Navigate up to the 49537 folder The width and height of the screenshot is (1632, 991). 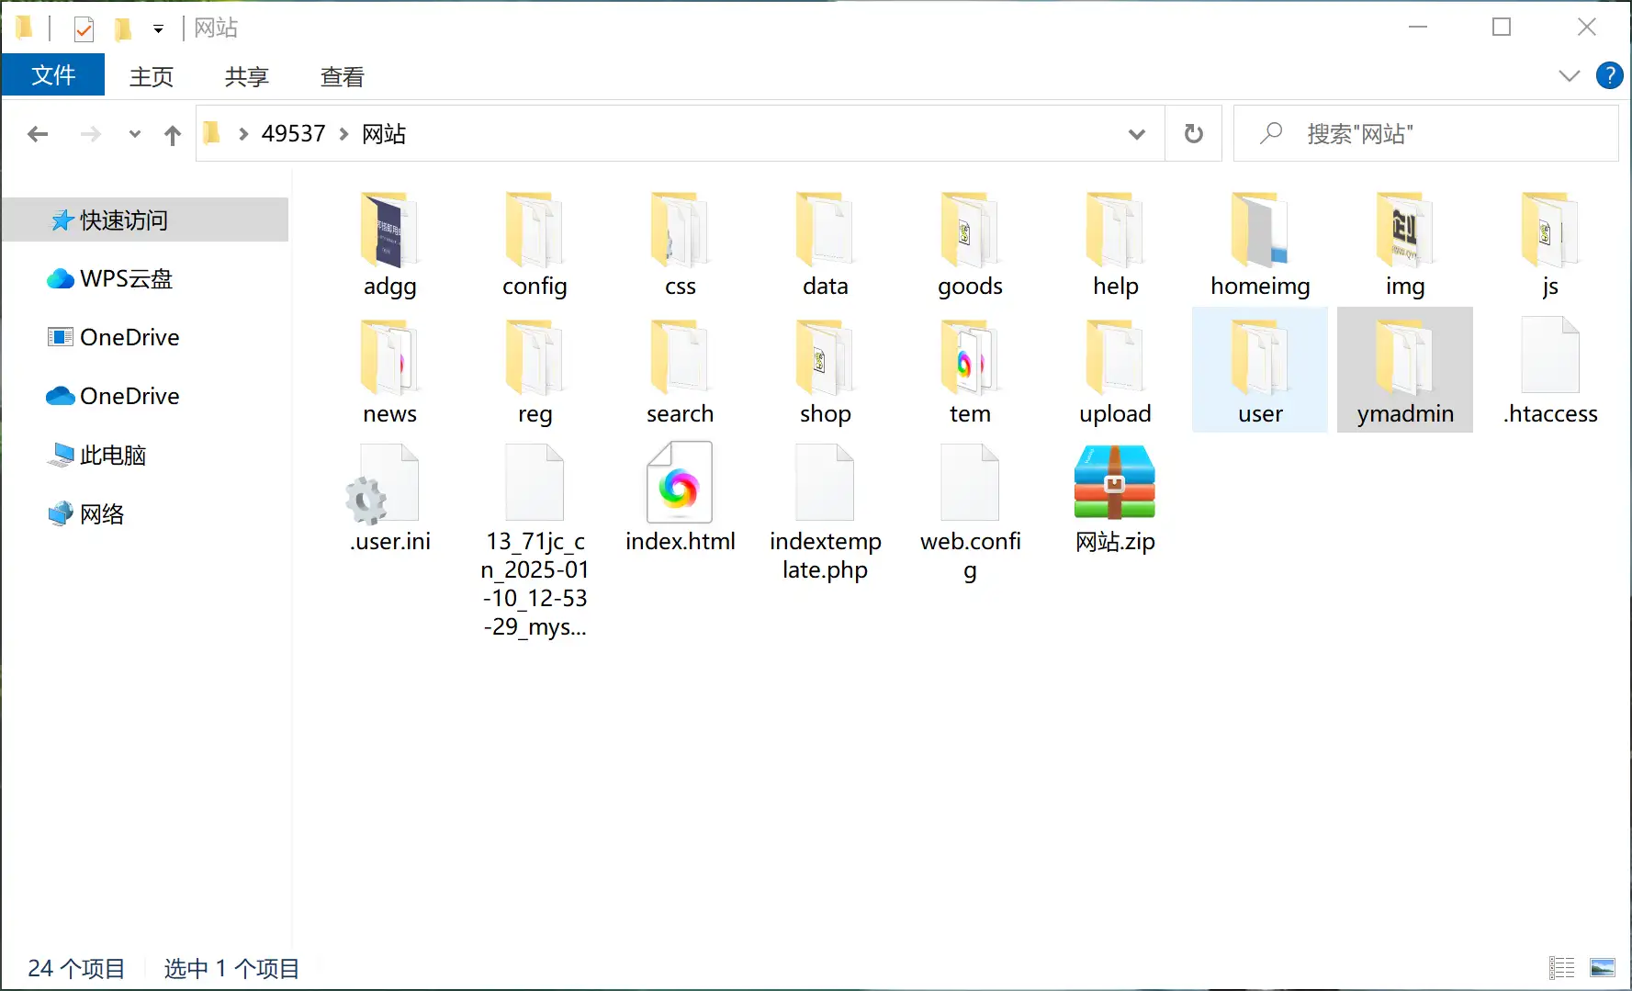tap(172, 133)
